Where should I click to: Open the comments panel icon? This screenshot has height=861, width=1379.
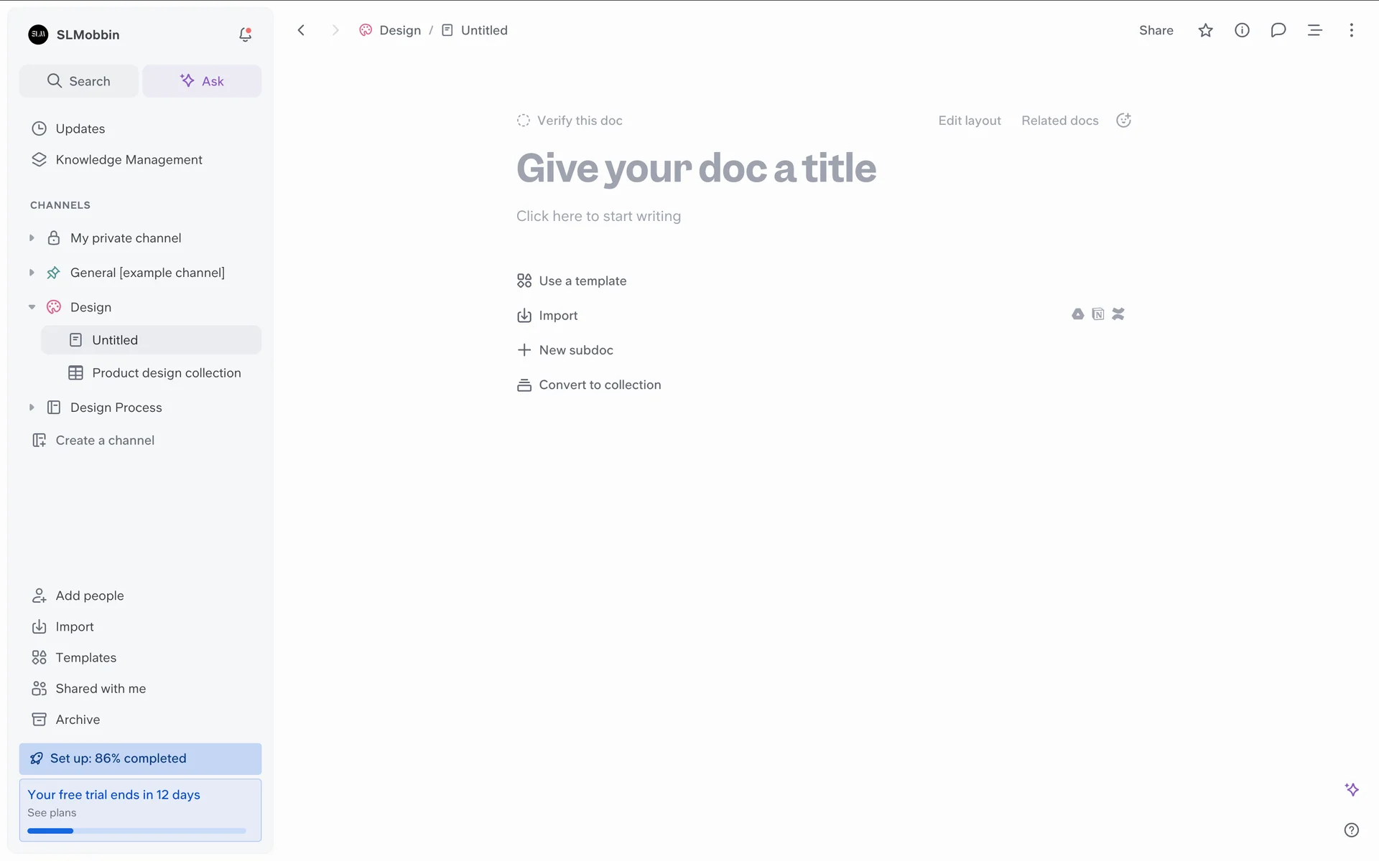tap(1278, 30)
